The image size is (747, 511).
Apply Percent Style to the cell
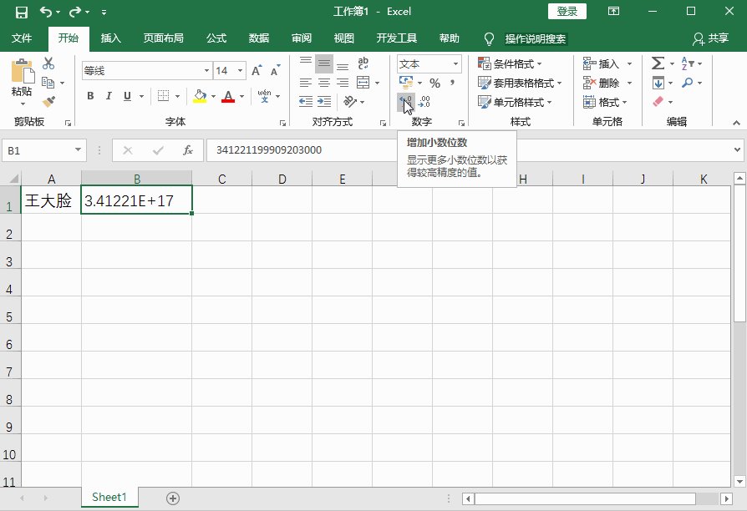[435, 82]
